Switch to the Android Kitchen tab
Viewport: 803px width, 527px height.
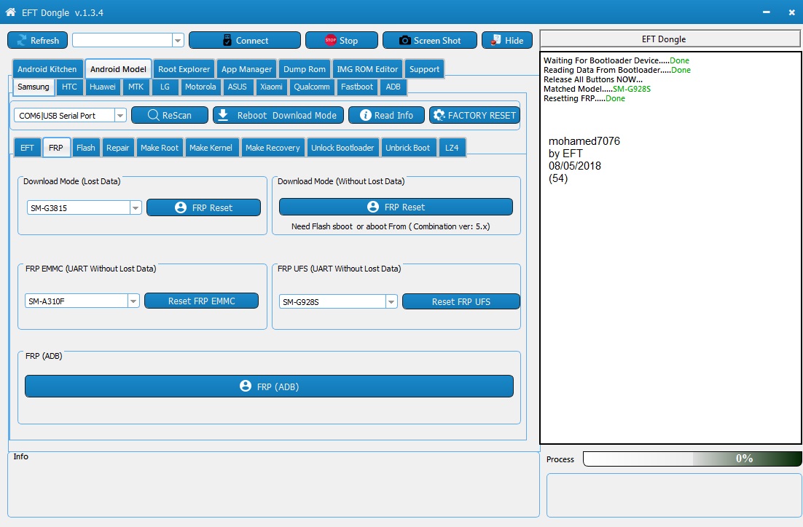[47, 69]
